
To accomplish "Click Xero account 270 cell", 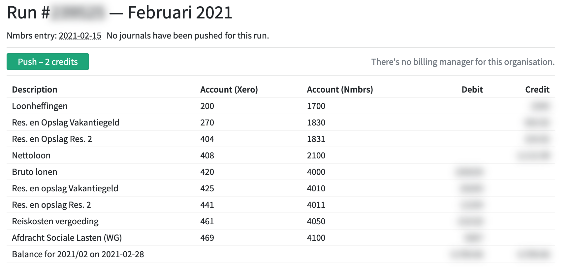I will 207,123.
